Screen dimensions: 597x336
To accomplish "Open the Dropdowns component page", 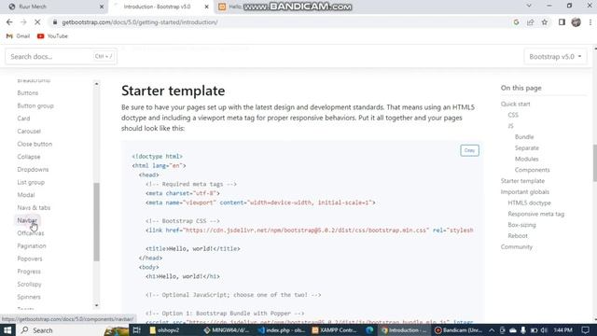I will click(x=33, y=170).
